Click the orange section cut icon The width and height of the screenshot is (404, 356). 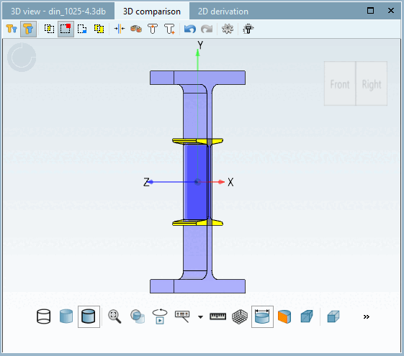[284, 316]
